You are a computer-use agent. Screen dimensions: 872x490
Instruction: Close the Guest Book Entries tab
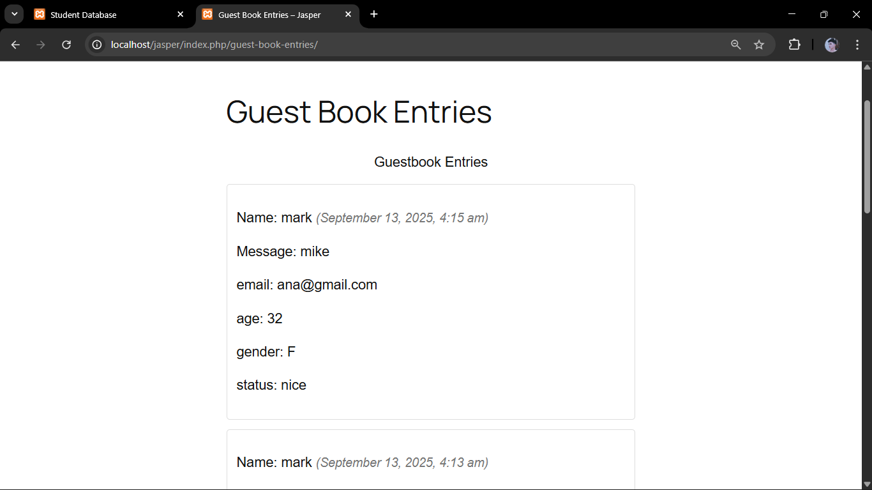pyautogui.click(x=348, y=14)
